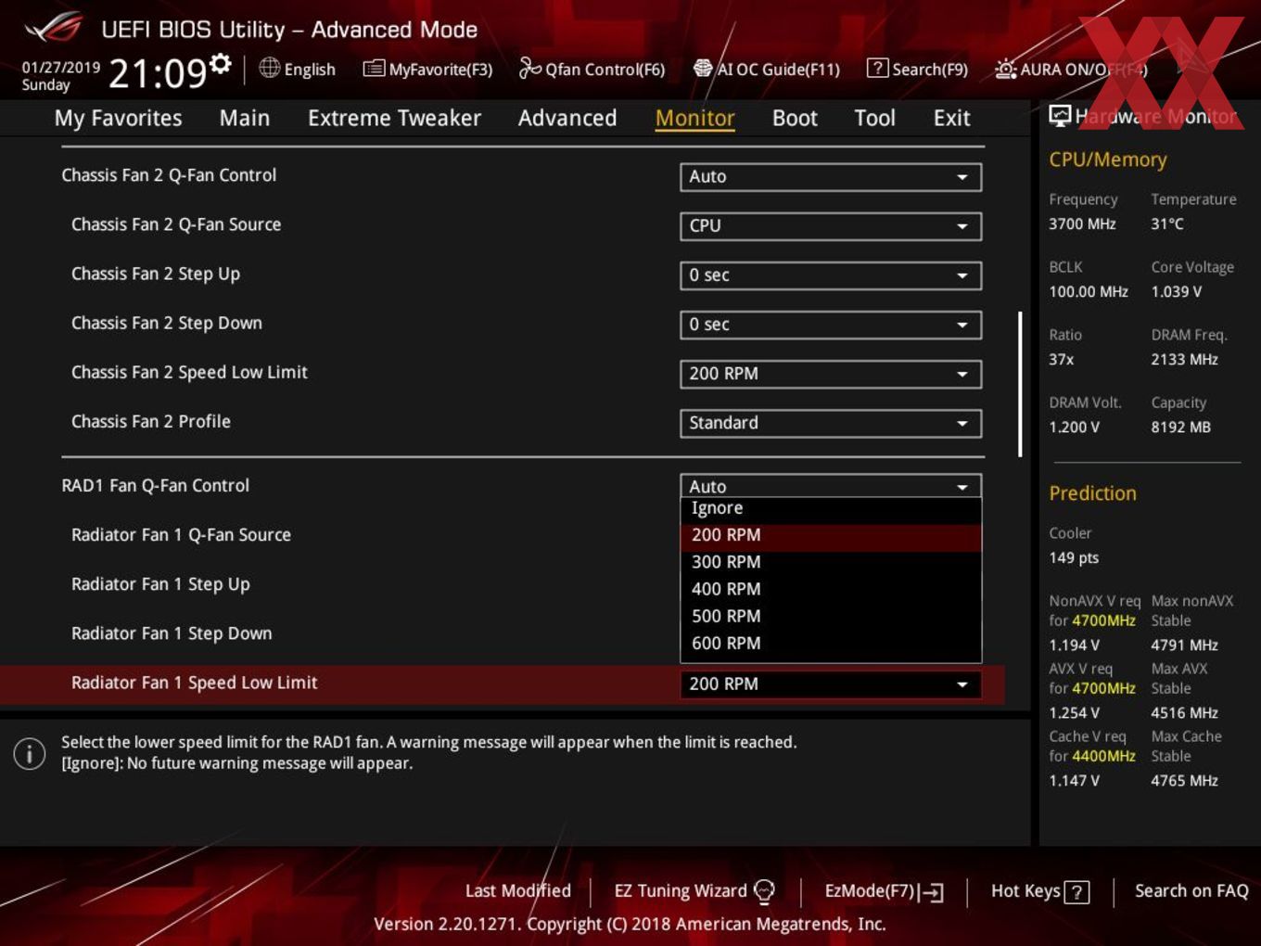Select 300 RPM option
The height and width of the screenshot is (946, 1261).
pyautogui.click(x=831, y=562)
